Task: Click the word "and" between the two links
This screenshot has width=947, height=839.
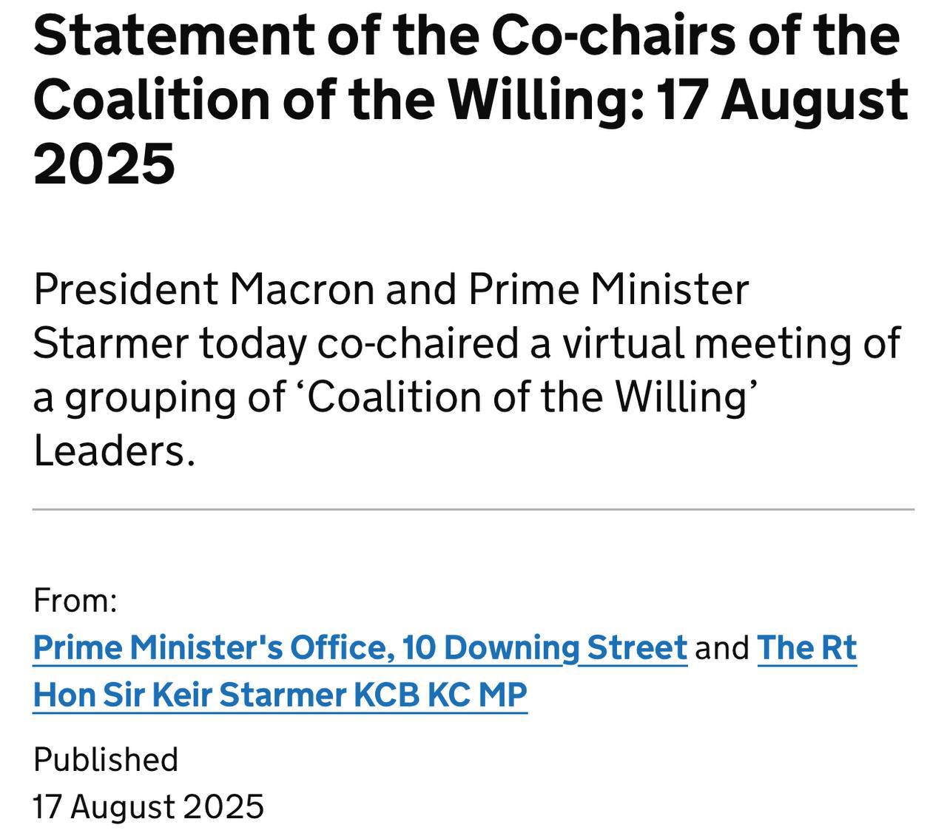Action: point(722,647)
